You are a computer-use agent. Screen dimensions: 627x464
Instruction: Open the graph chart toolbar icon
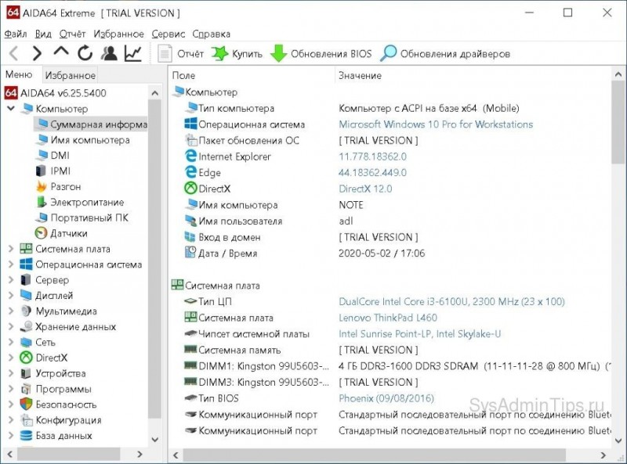coord(132,53)
